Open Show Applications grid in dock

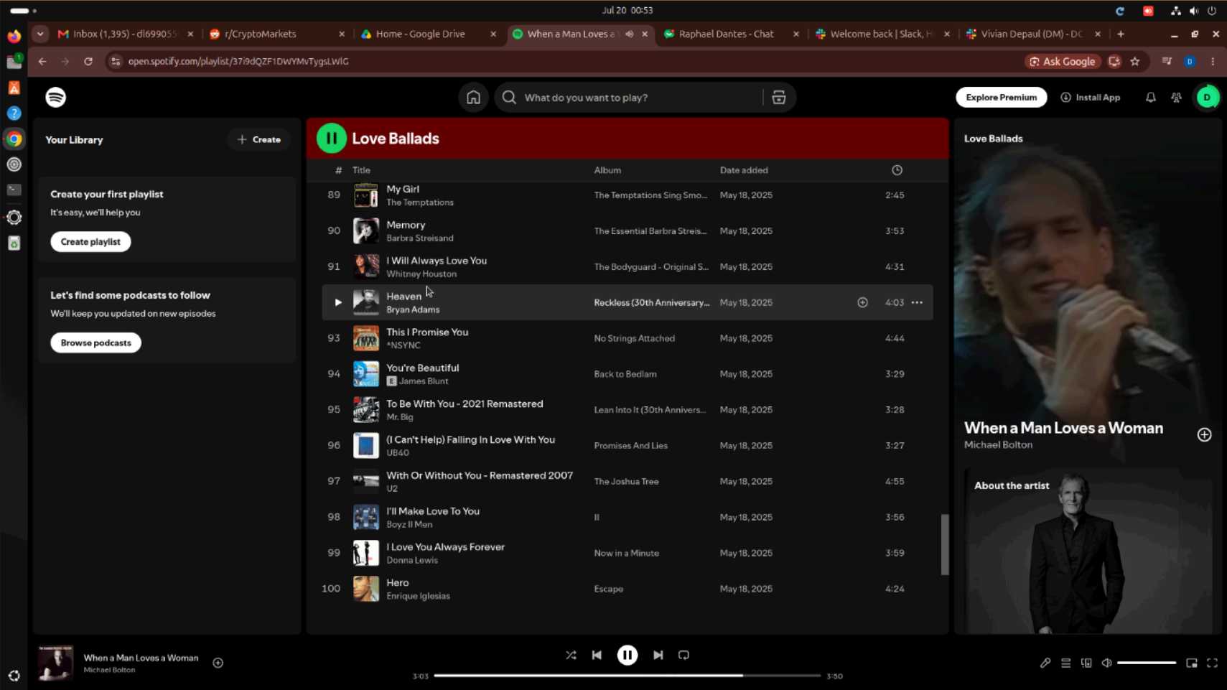coord(14,676)
